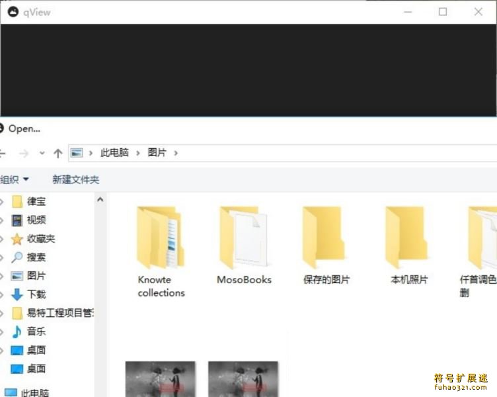
Task: Click the 音乐 note icon
Action: click(x=17, y=331)
